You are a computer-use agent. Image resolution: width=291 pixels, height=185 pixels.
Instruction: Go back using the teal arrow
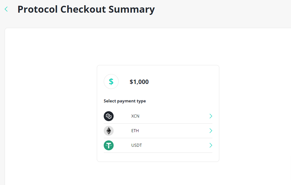click(x=6, y=9)
